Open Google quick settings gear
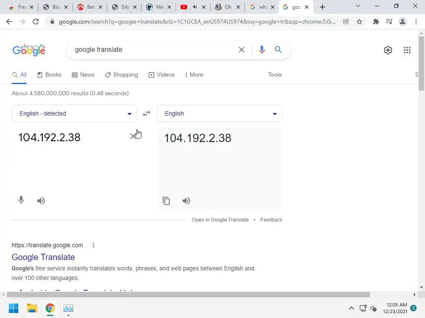Screen dimensions: 425x318 [388, 50]
